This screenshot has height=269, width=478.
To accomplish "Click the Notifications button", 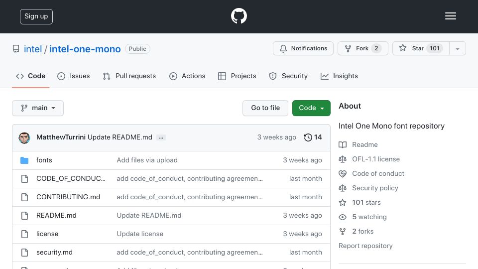I will pyautogui.click(x=303, y=48).
